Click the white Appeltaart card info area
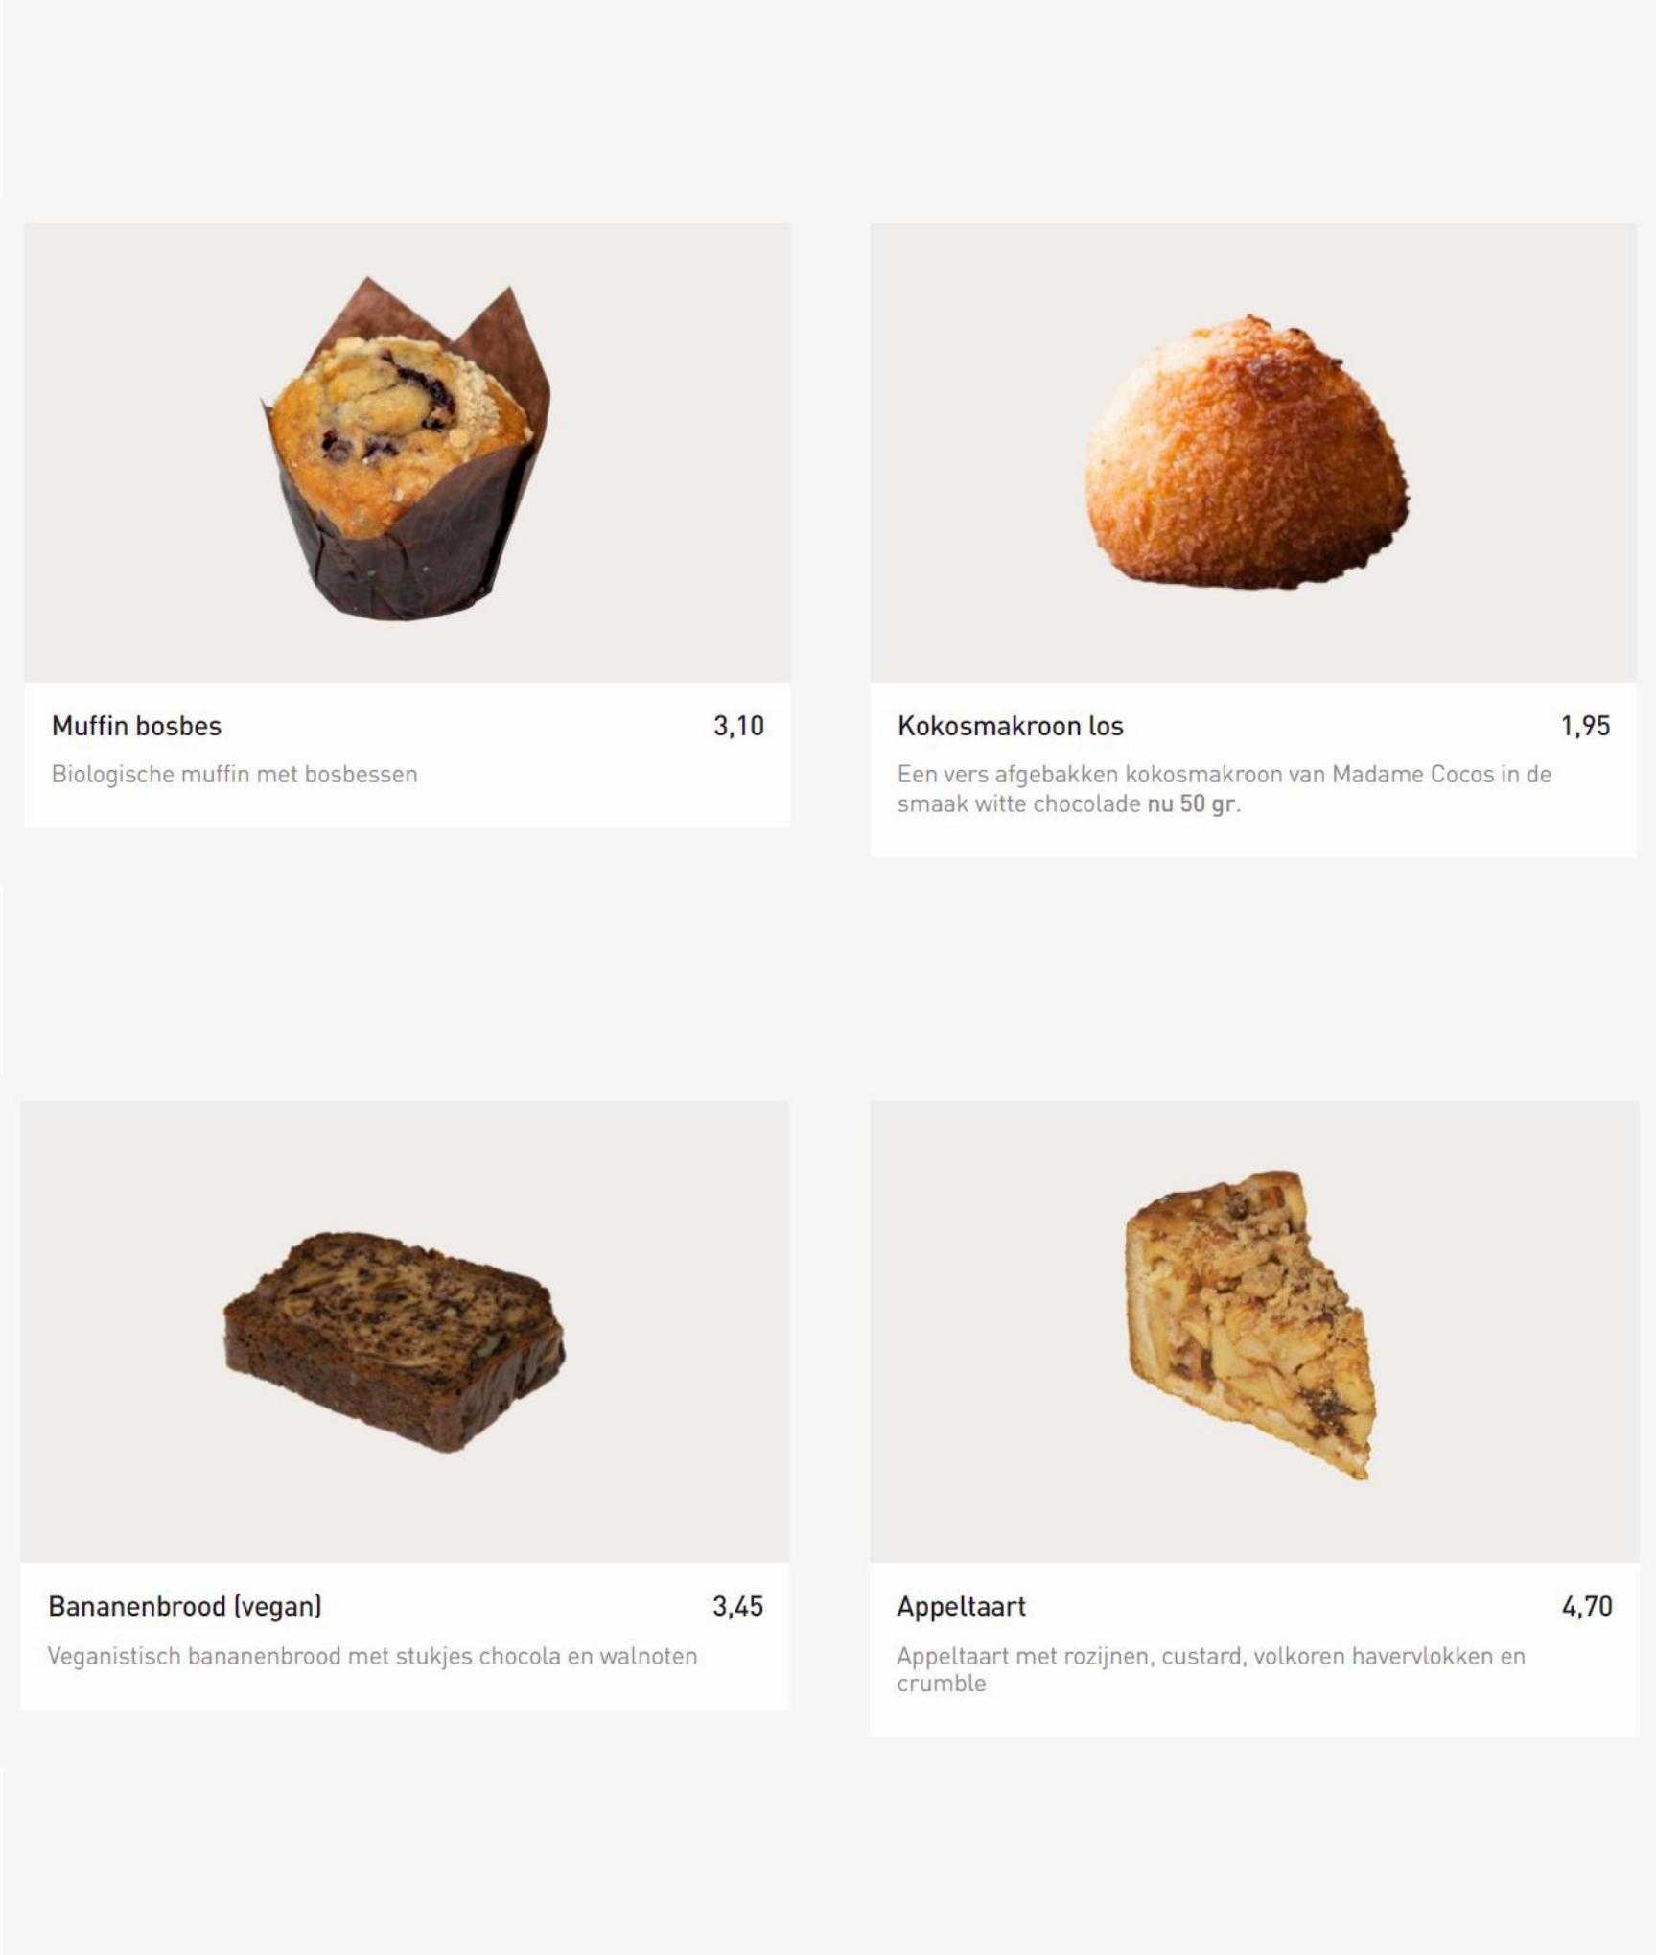This screenshot has width=1656, height=1955. pyautogui.click(x=1254, y=1649)
